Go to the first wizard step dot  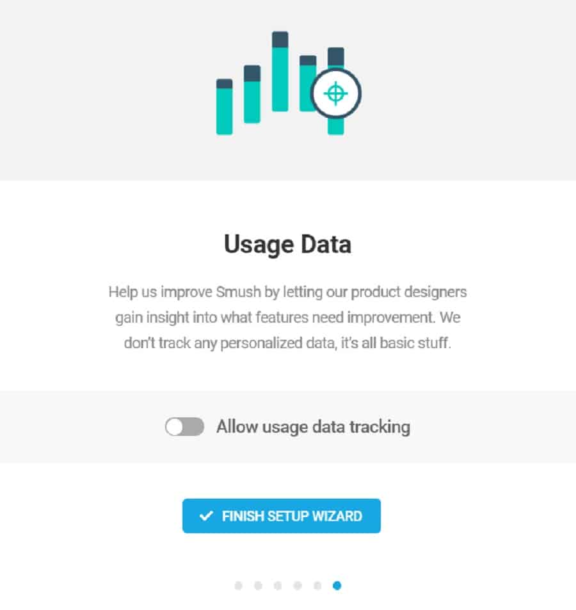(x=239, y=586)
